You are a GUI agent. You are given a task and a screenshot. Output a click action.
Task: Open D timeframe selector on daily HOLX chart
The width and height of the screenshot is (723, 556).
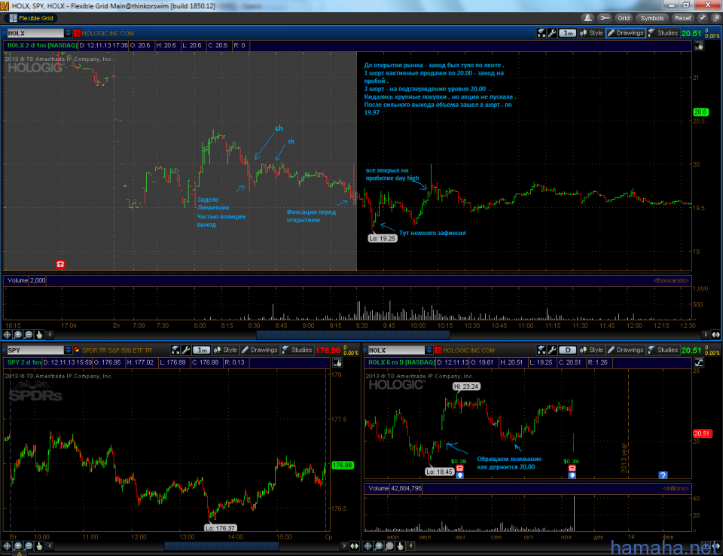[x=568, y=350]
